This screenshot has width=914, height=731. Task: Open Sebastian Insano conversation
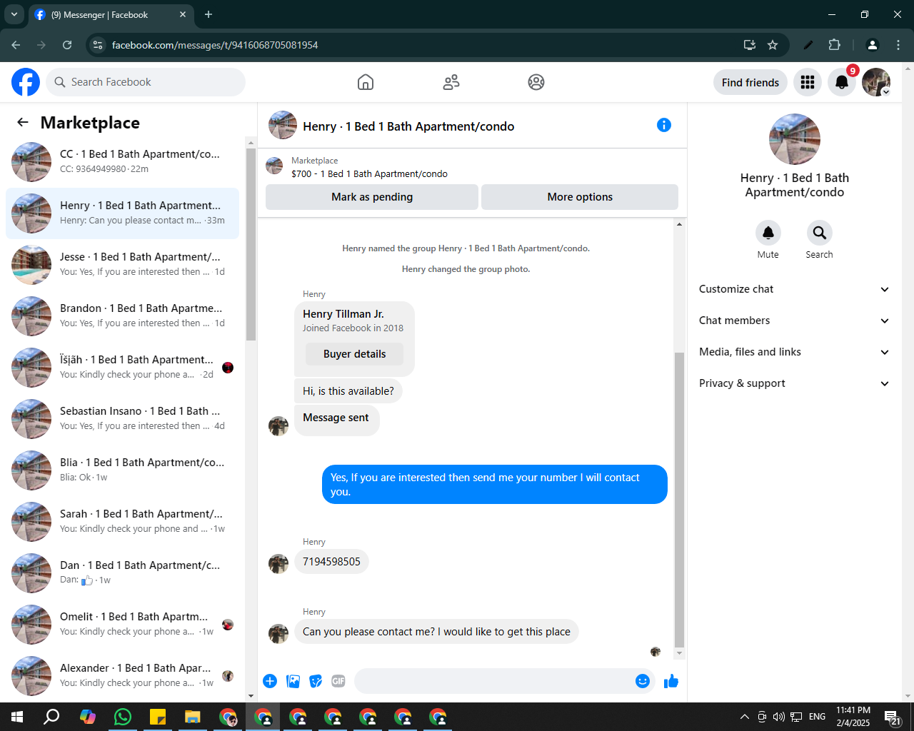(x=123, y=419)
